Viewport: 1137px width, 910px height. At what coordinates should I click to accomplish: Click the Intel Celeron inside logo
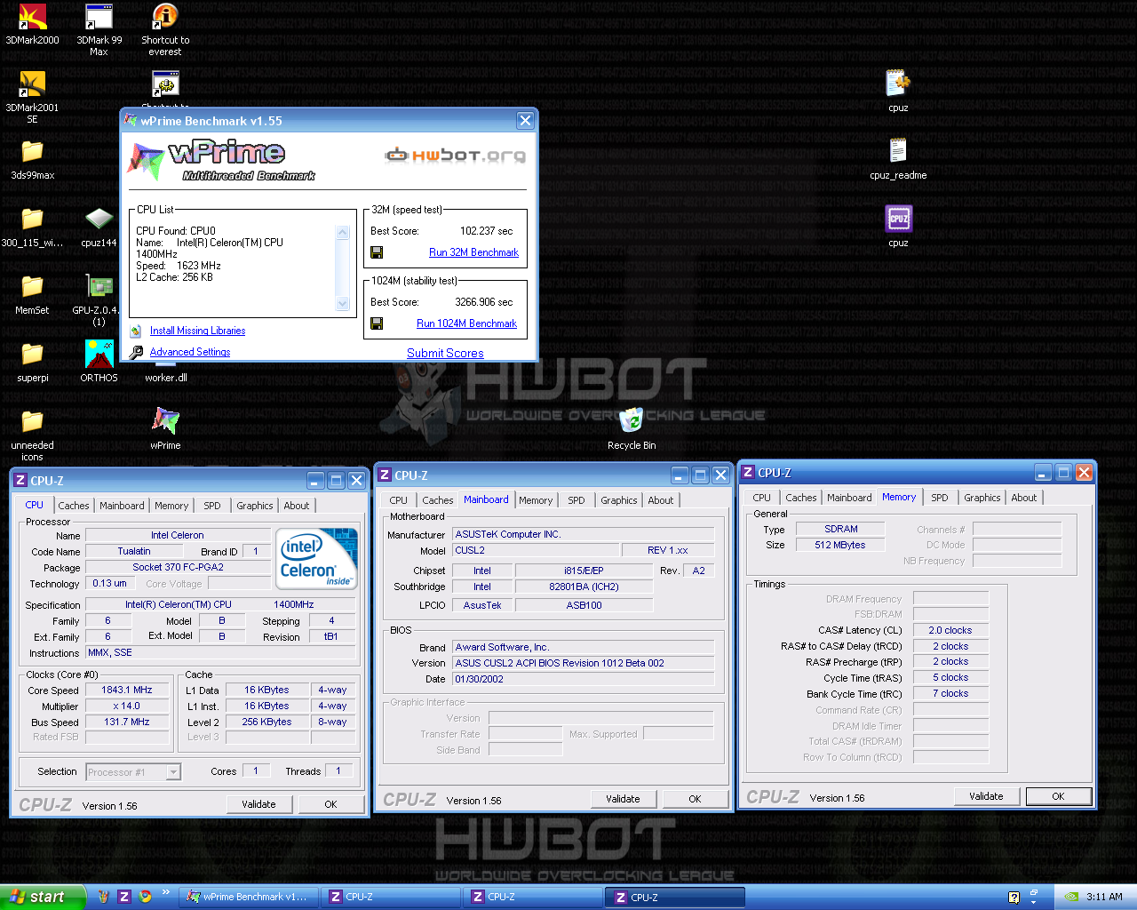tap(318, 558)
